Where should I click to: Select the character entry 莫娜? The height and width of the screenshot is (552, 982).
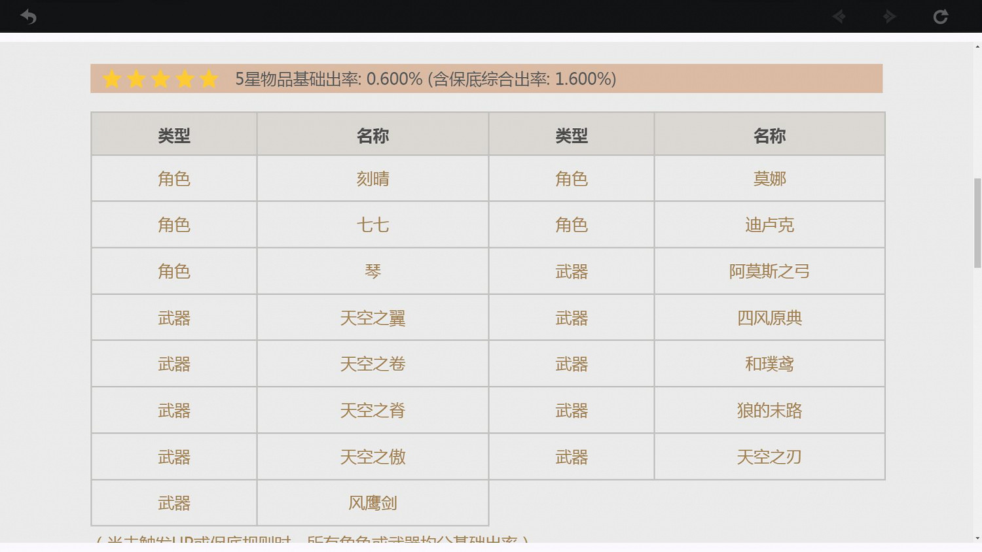click(x=769, y=178)
